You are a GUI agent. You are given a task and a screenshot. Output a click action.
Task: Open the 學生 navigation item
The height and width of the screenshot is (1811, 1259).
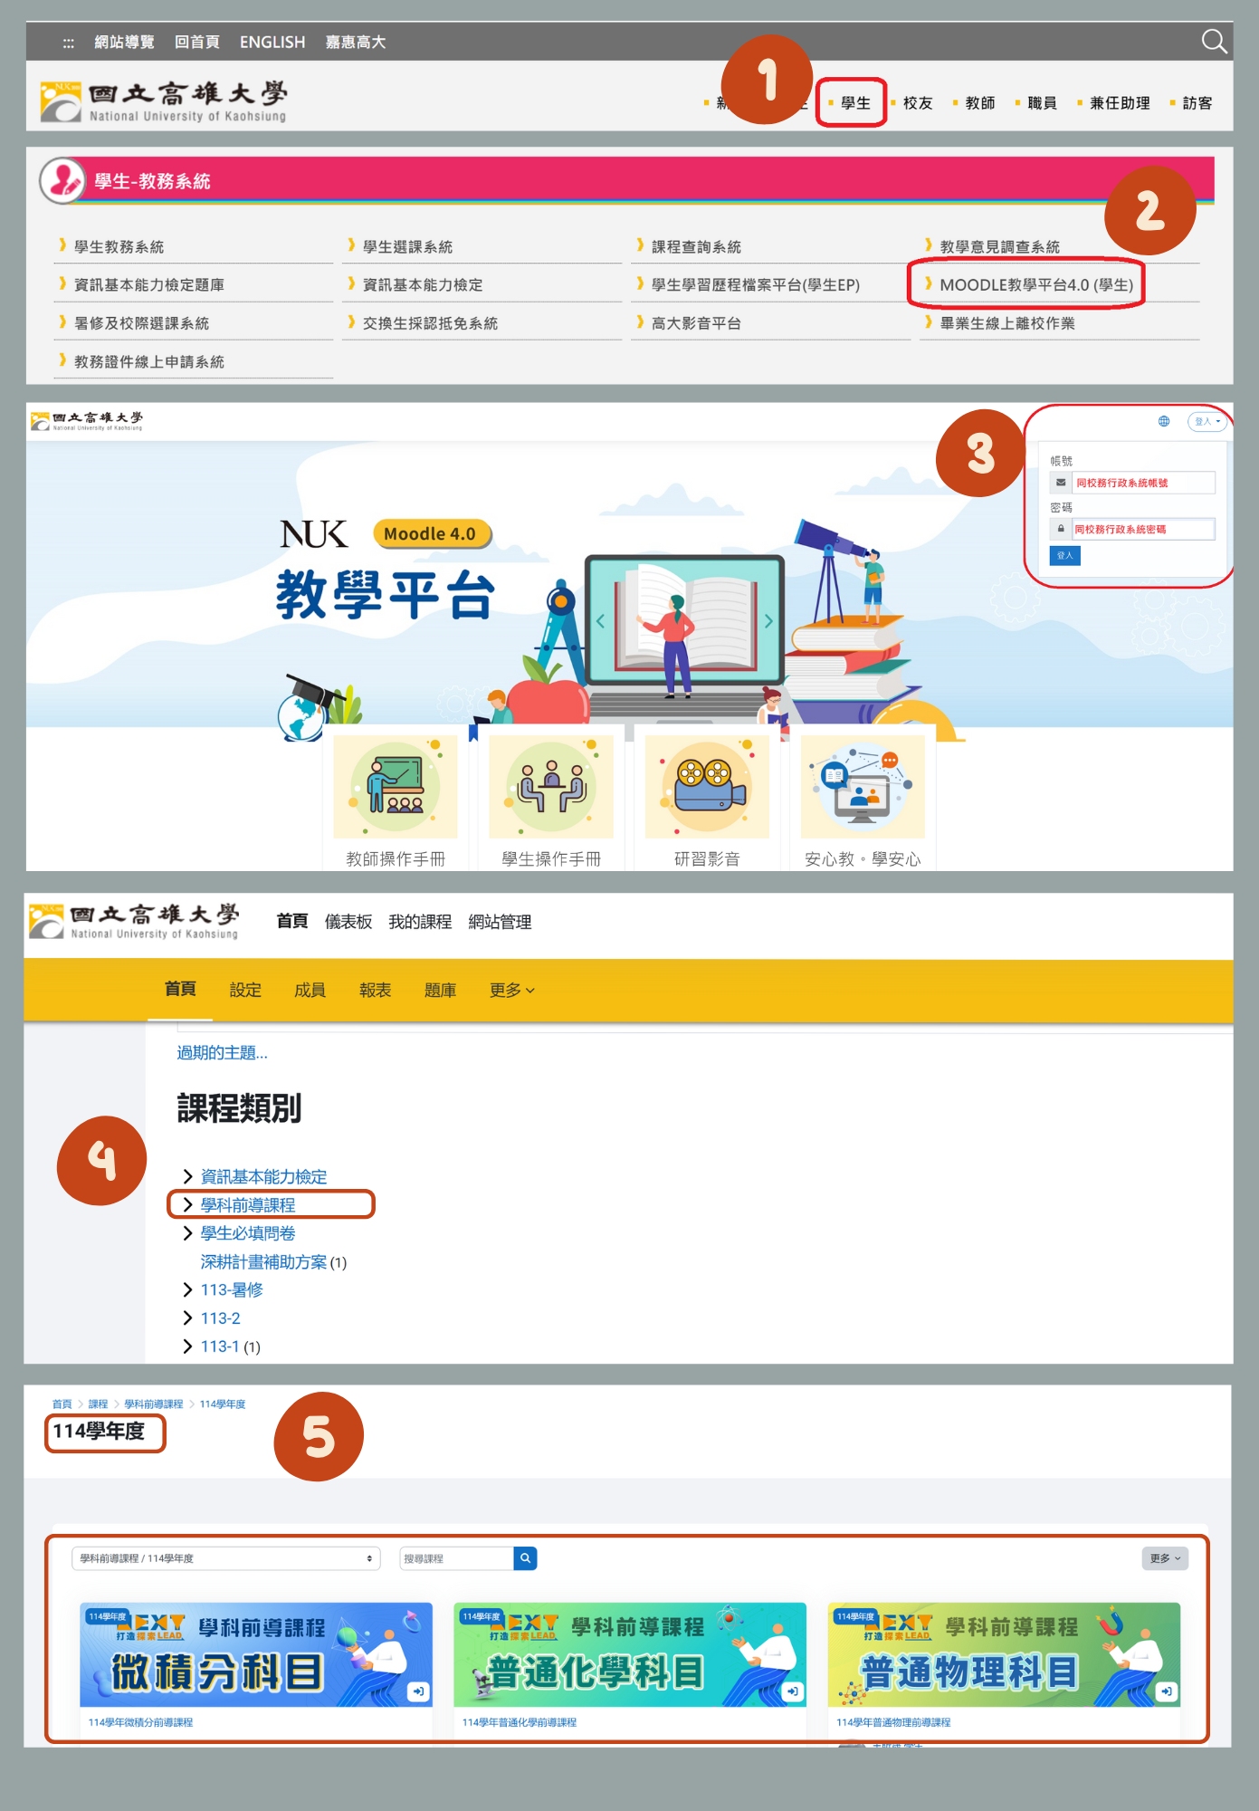click(855, 103)
